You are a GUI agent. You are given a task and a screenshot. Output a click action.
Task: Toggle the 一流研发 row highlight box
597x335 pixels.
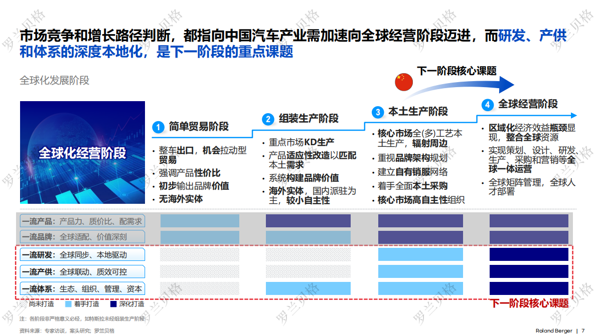pos(82,254)
